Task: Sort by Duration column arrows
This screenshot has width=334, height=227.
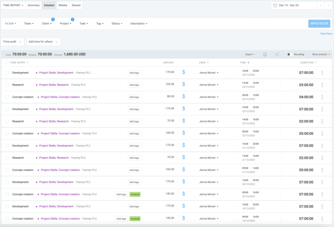Action: click(x=316, y=62)
